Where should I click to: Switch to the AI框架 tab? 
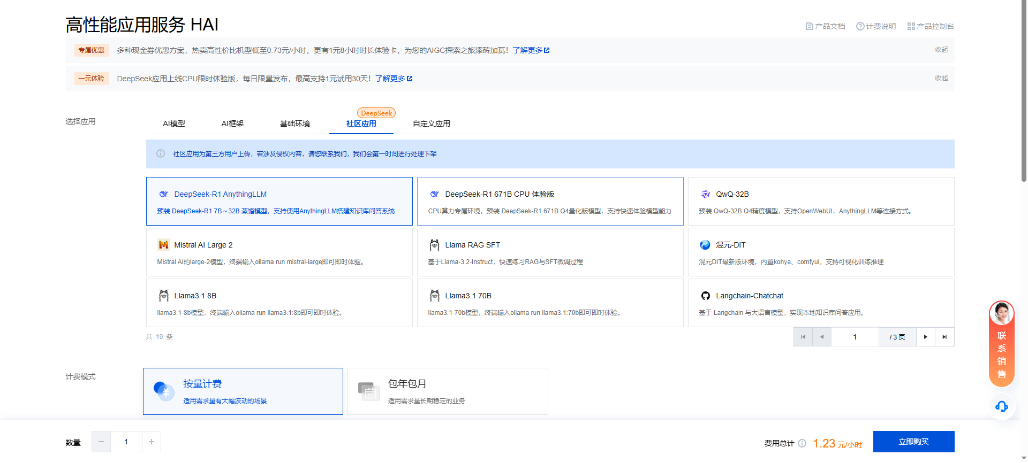pos(232,124)
